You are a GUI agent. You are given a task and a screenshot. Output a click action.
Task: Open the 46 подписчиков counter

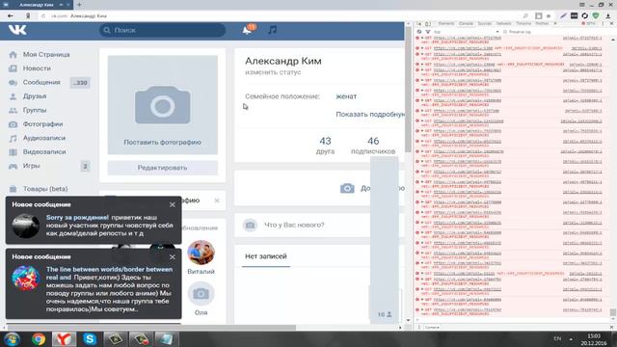pos(373,146)
